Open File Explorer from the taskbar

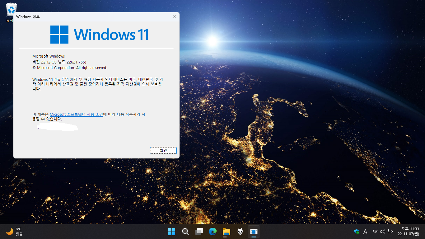tap(226, 232)
